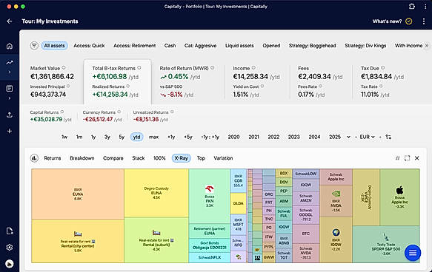Click info icon next to Currency Returns

click(119, 112)
